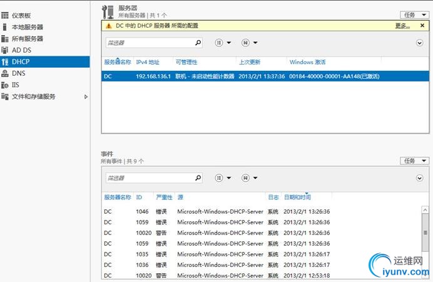Click the all servers icon beside 所有服务器

[5, 39]
